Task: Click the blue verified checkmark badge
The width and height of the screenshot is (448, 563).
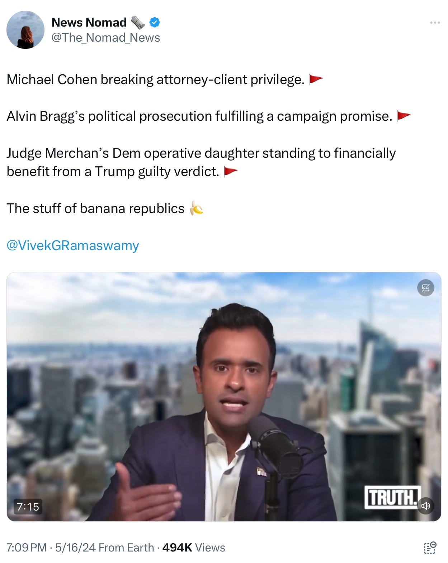Action: point(155,22)
